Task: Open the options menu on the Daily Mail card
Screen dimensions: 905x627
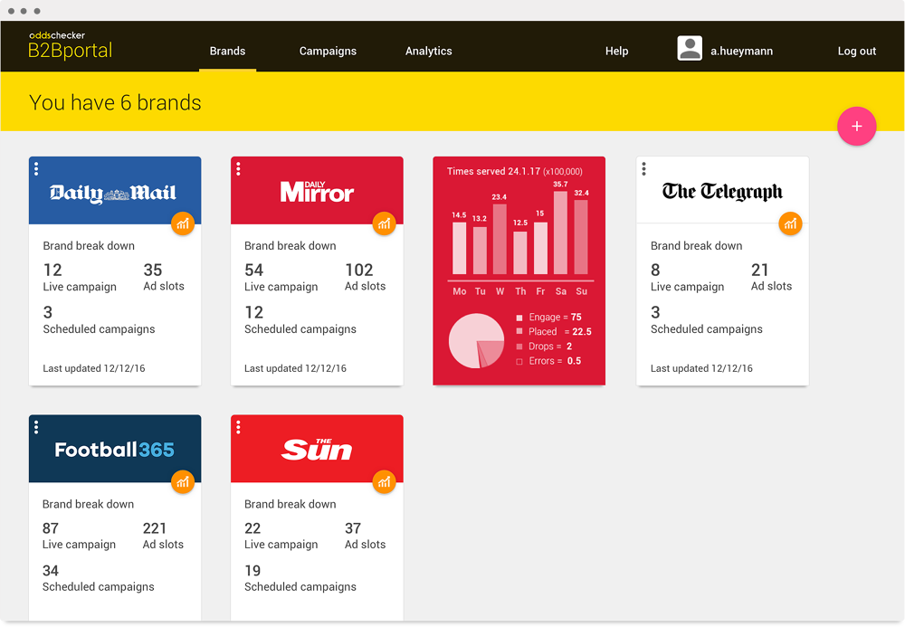Action: tap(36, 168)
